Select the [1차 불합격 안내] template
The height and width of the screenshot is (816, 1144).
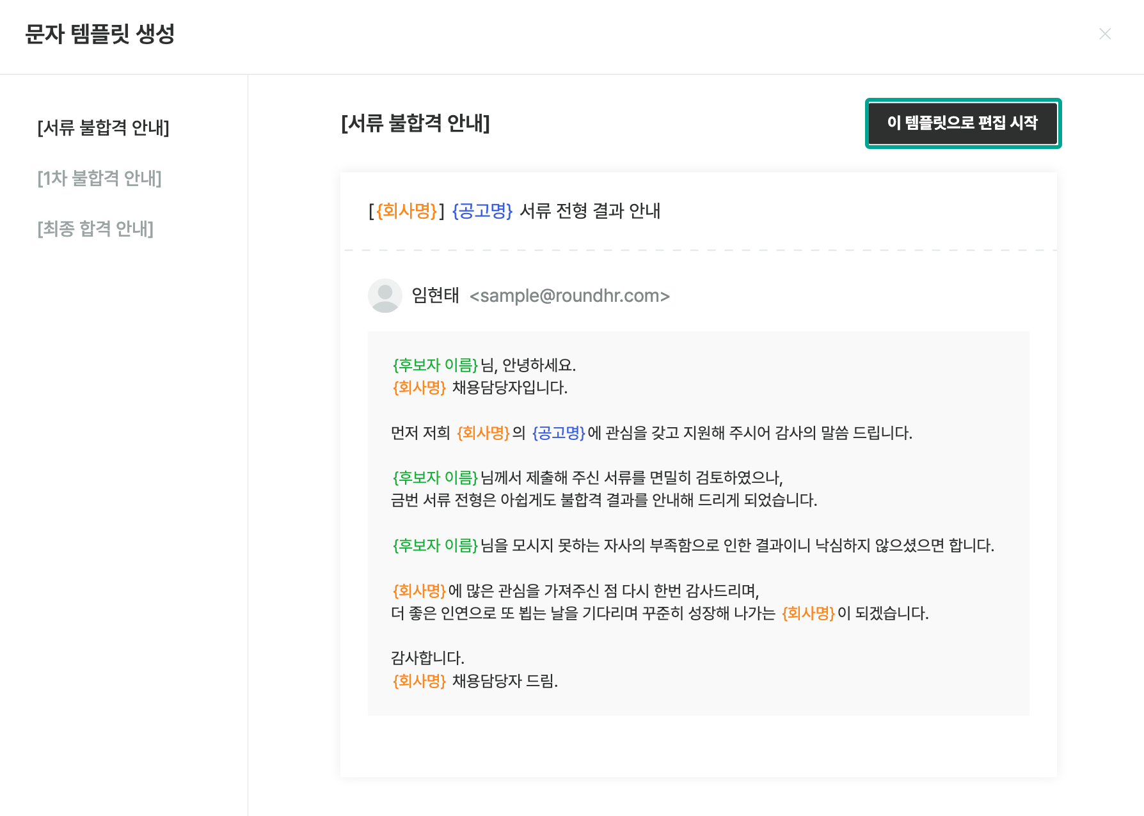(100, 178)
